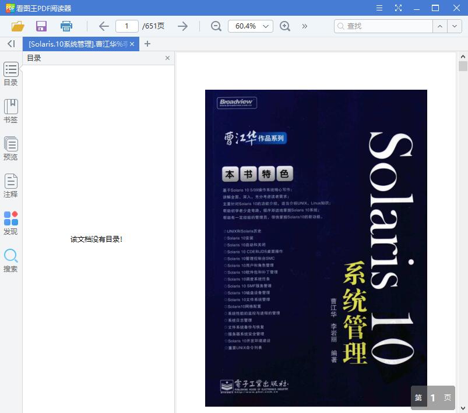Close the Solaris.10系统管理 tab
The width and height of the screenshot is (468, 413).
[132, 44]
